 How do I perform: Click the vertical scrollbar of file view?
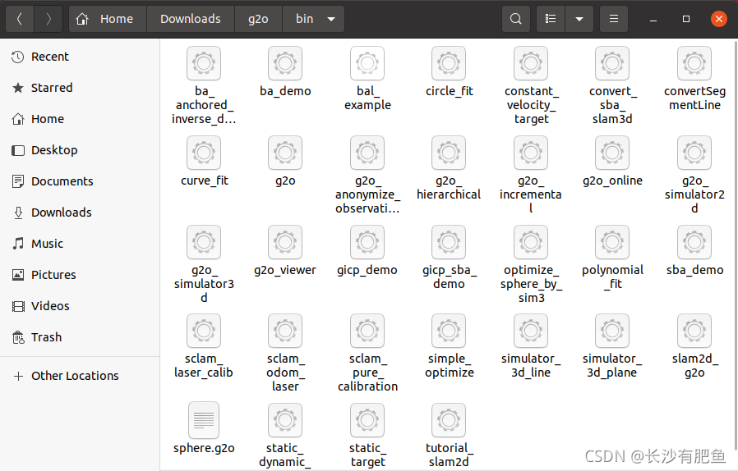(736, 245)
